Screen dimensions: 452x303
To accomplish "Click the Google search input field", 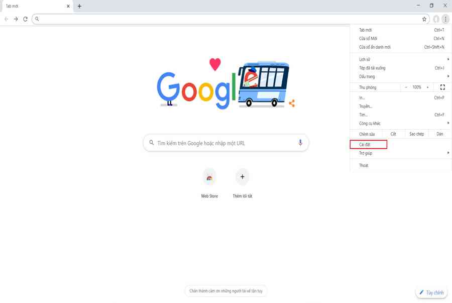I will [x=226, y=143].
